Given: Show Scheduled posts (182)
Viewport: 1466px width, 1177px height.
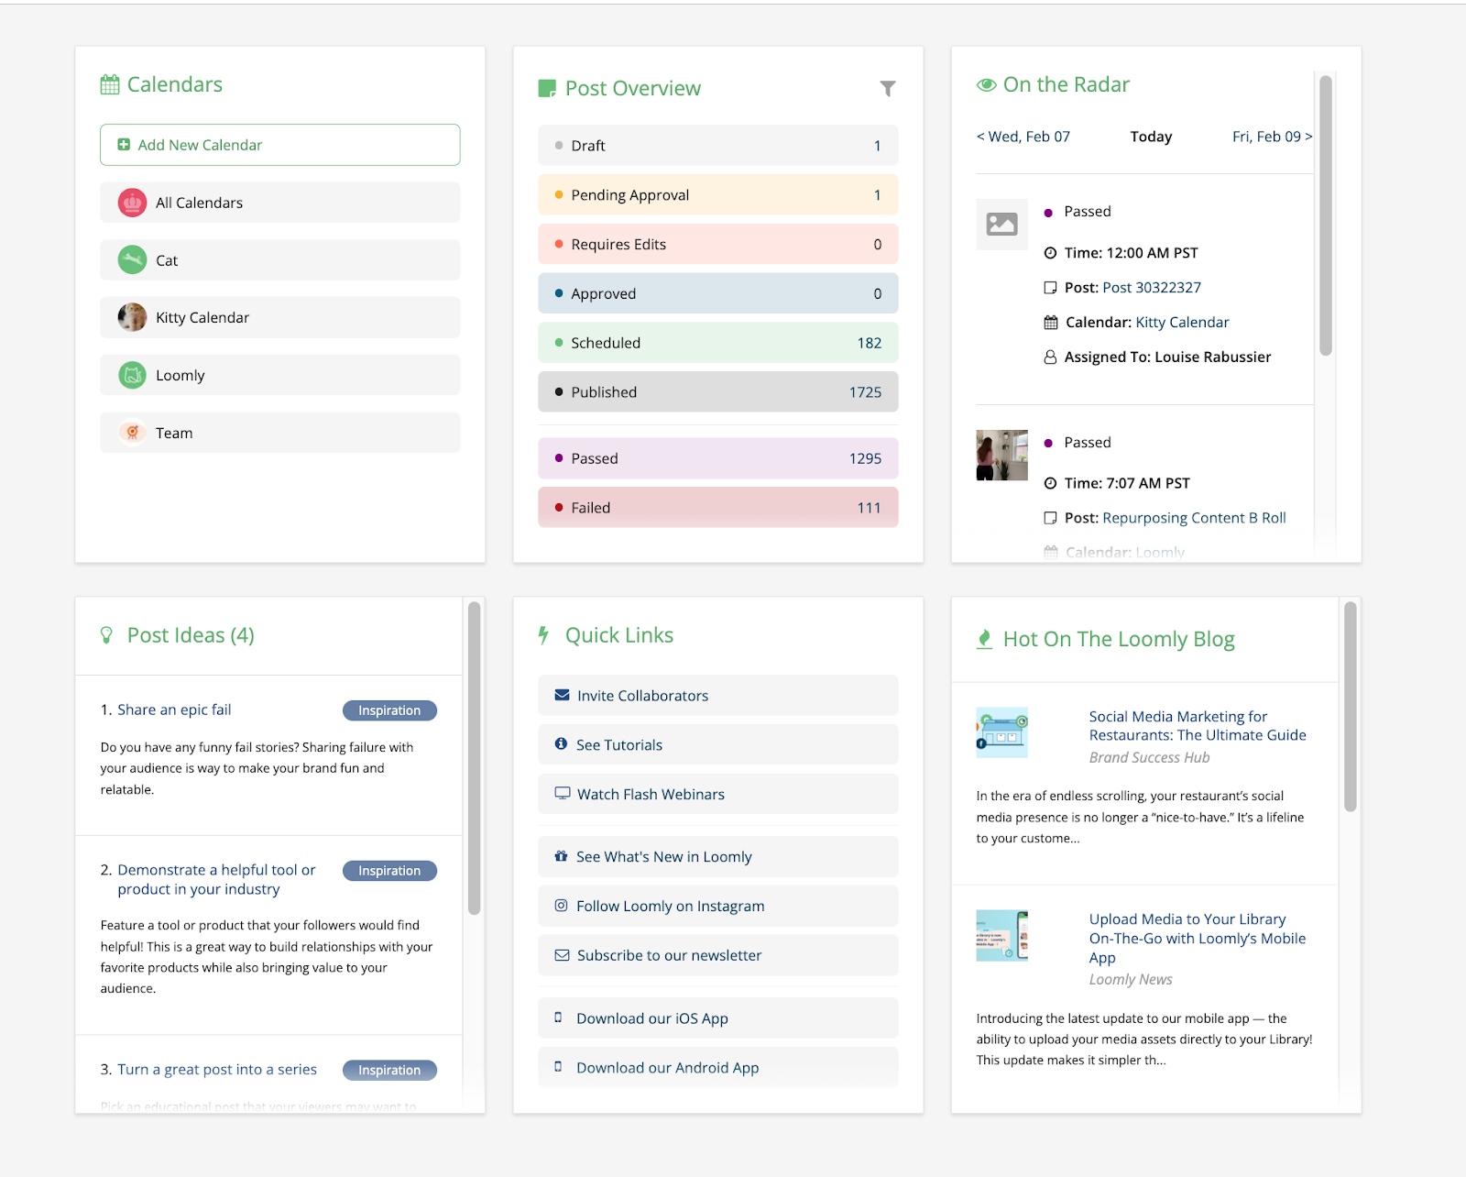Looking at the screenshot, I should coord(718,343).
